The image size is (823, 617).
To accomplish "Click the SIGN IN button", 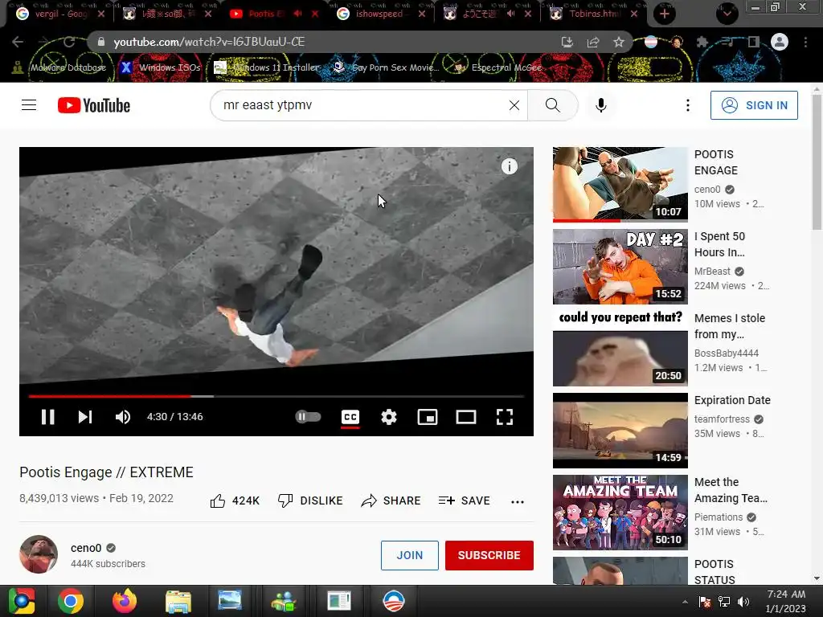I will click(754, 105).
